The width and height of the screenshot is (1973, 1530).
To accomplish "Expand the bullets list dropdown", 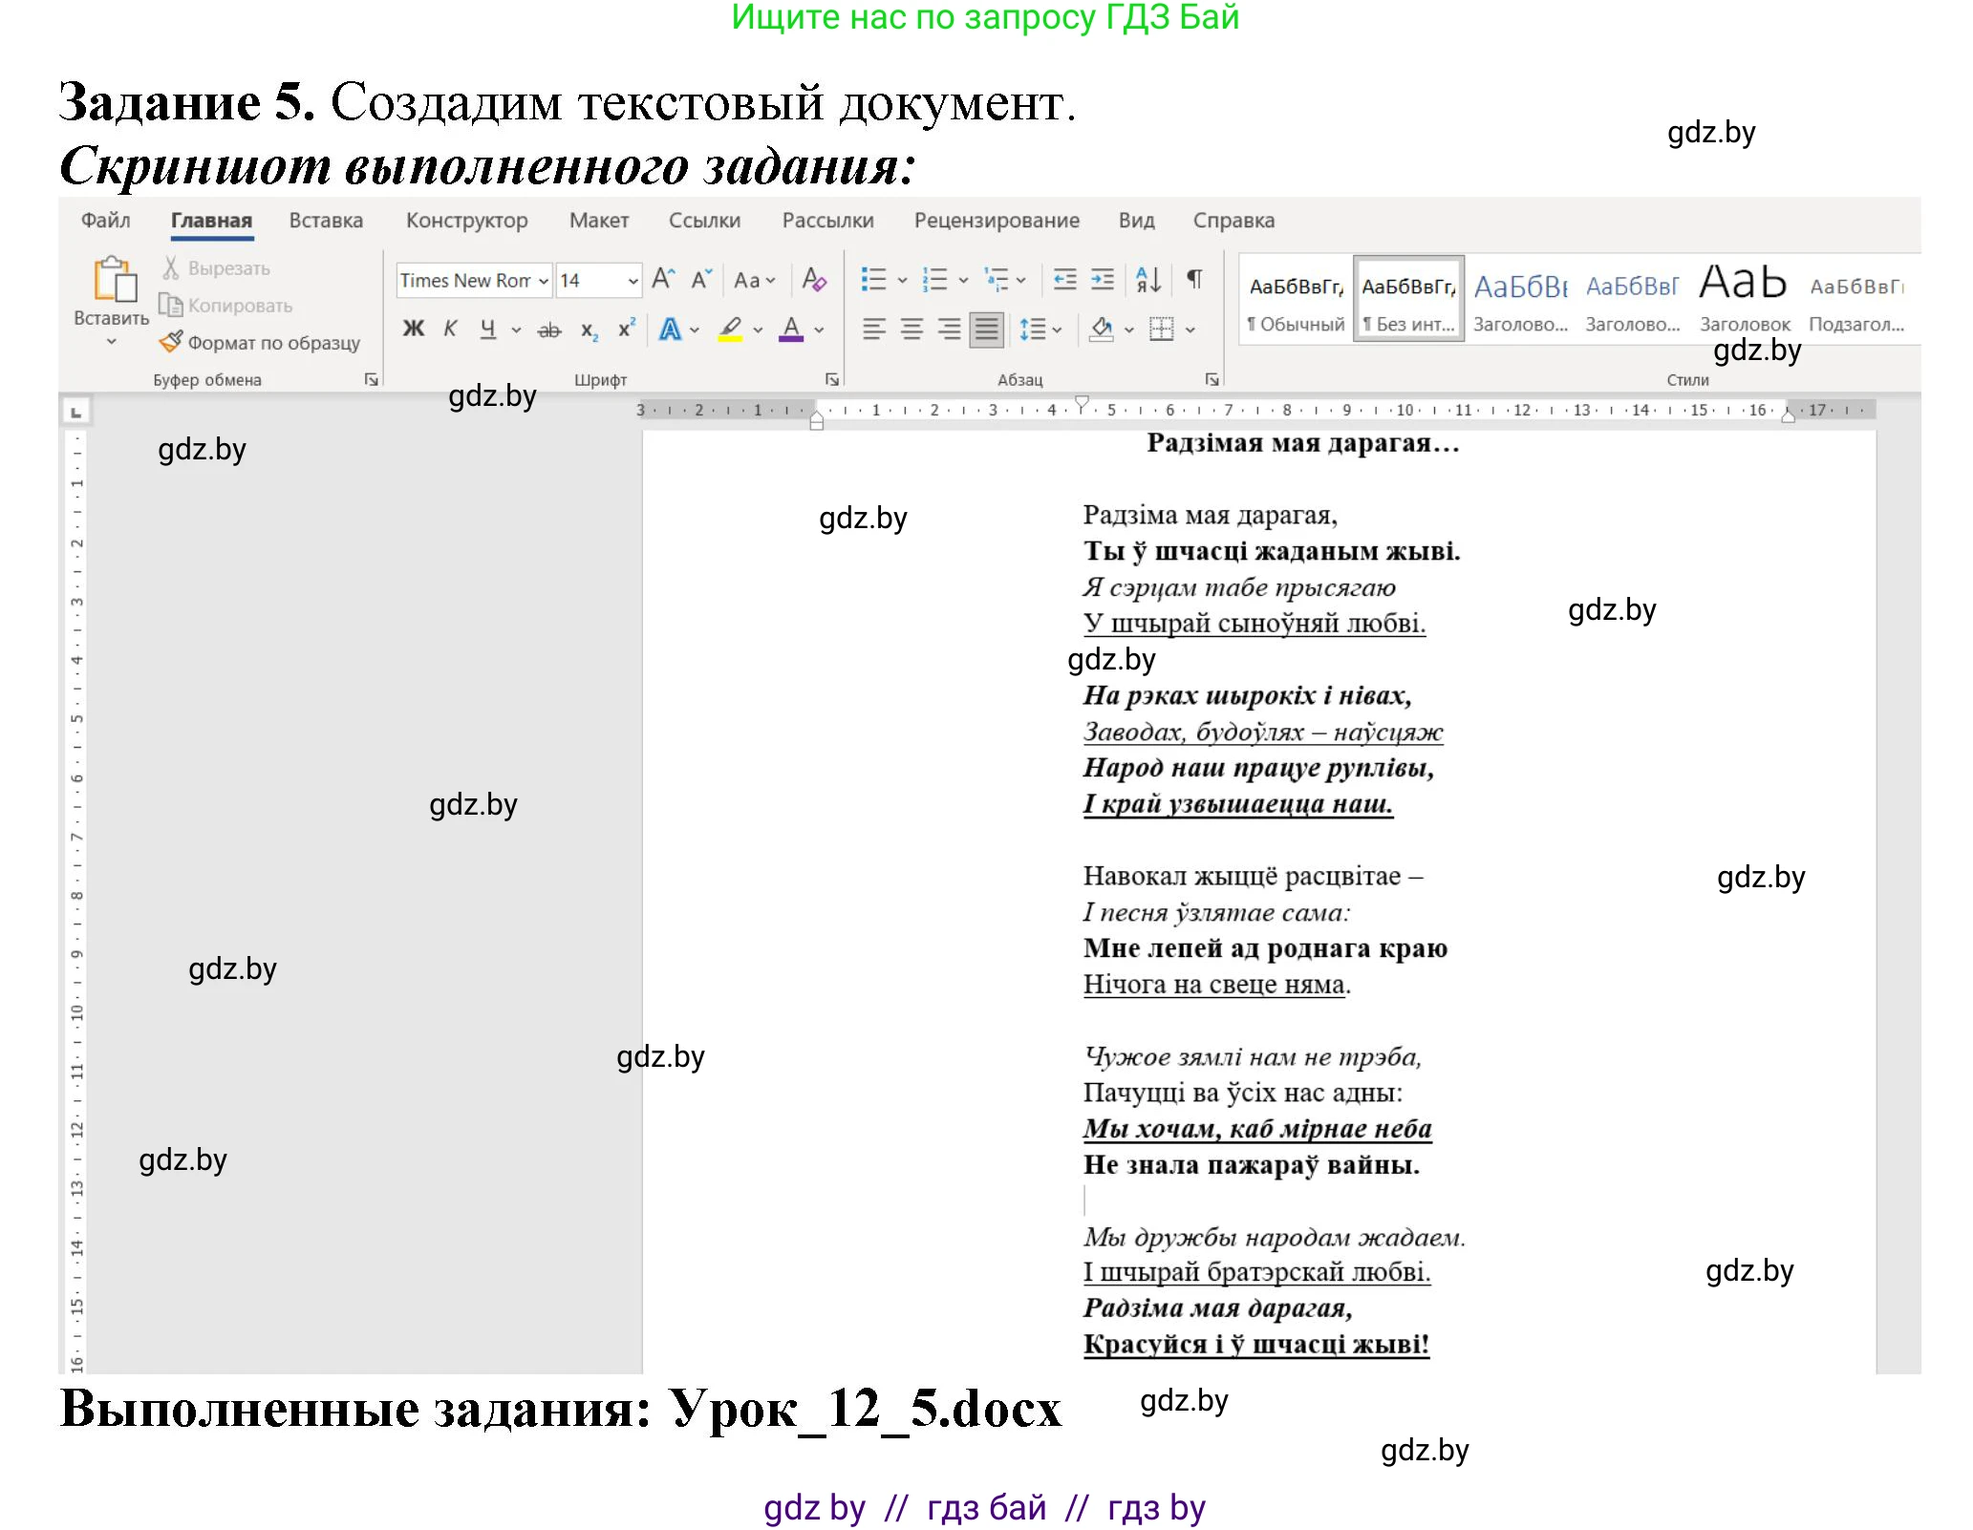I will (902, 280).
